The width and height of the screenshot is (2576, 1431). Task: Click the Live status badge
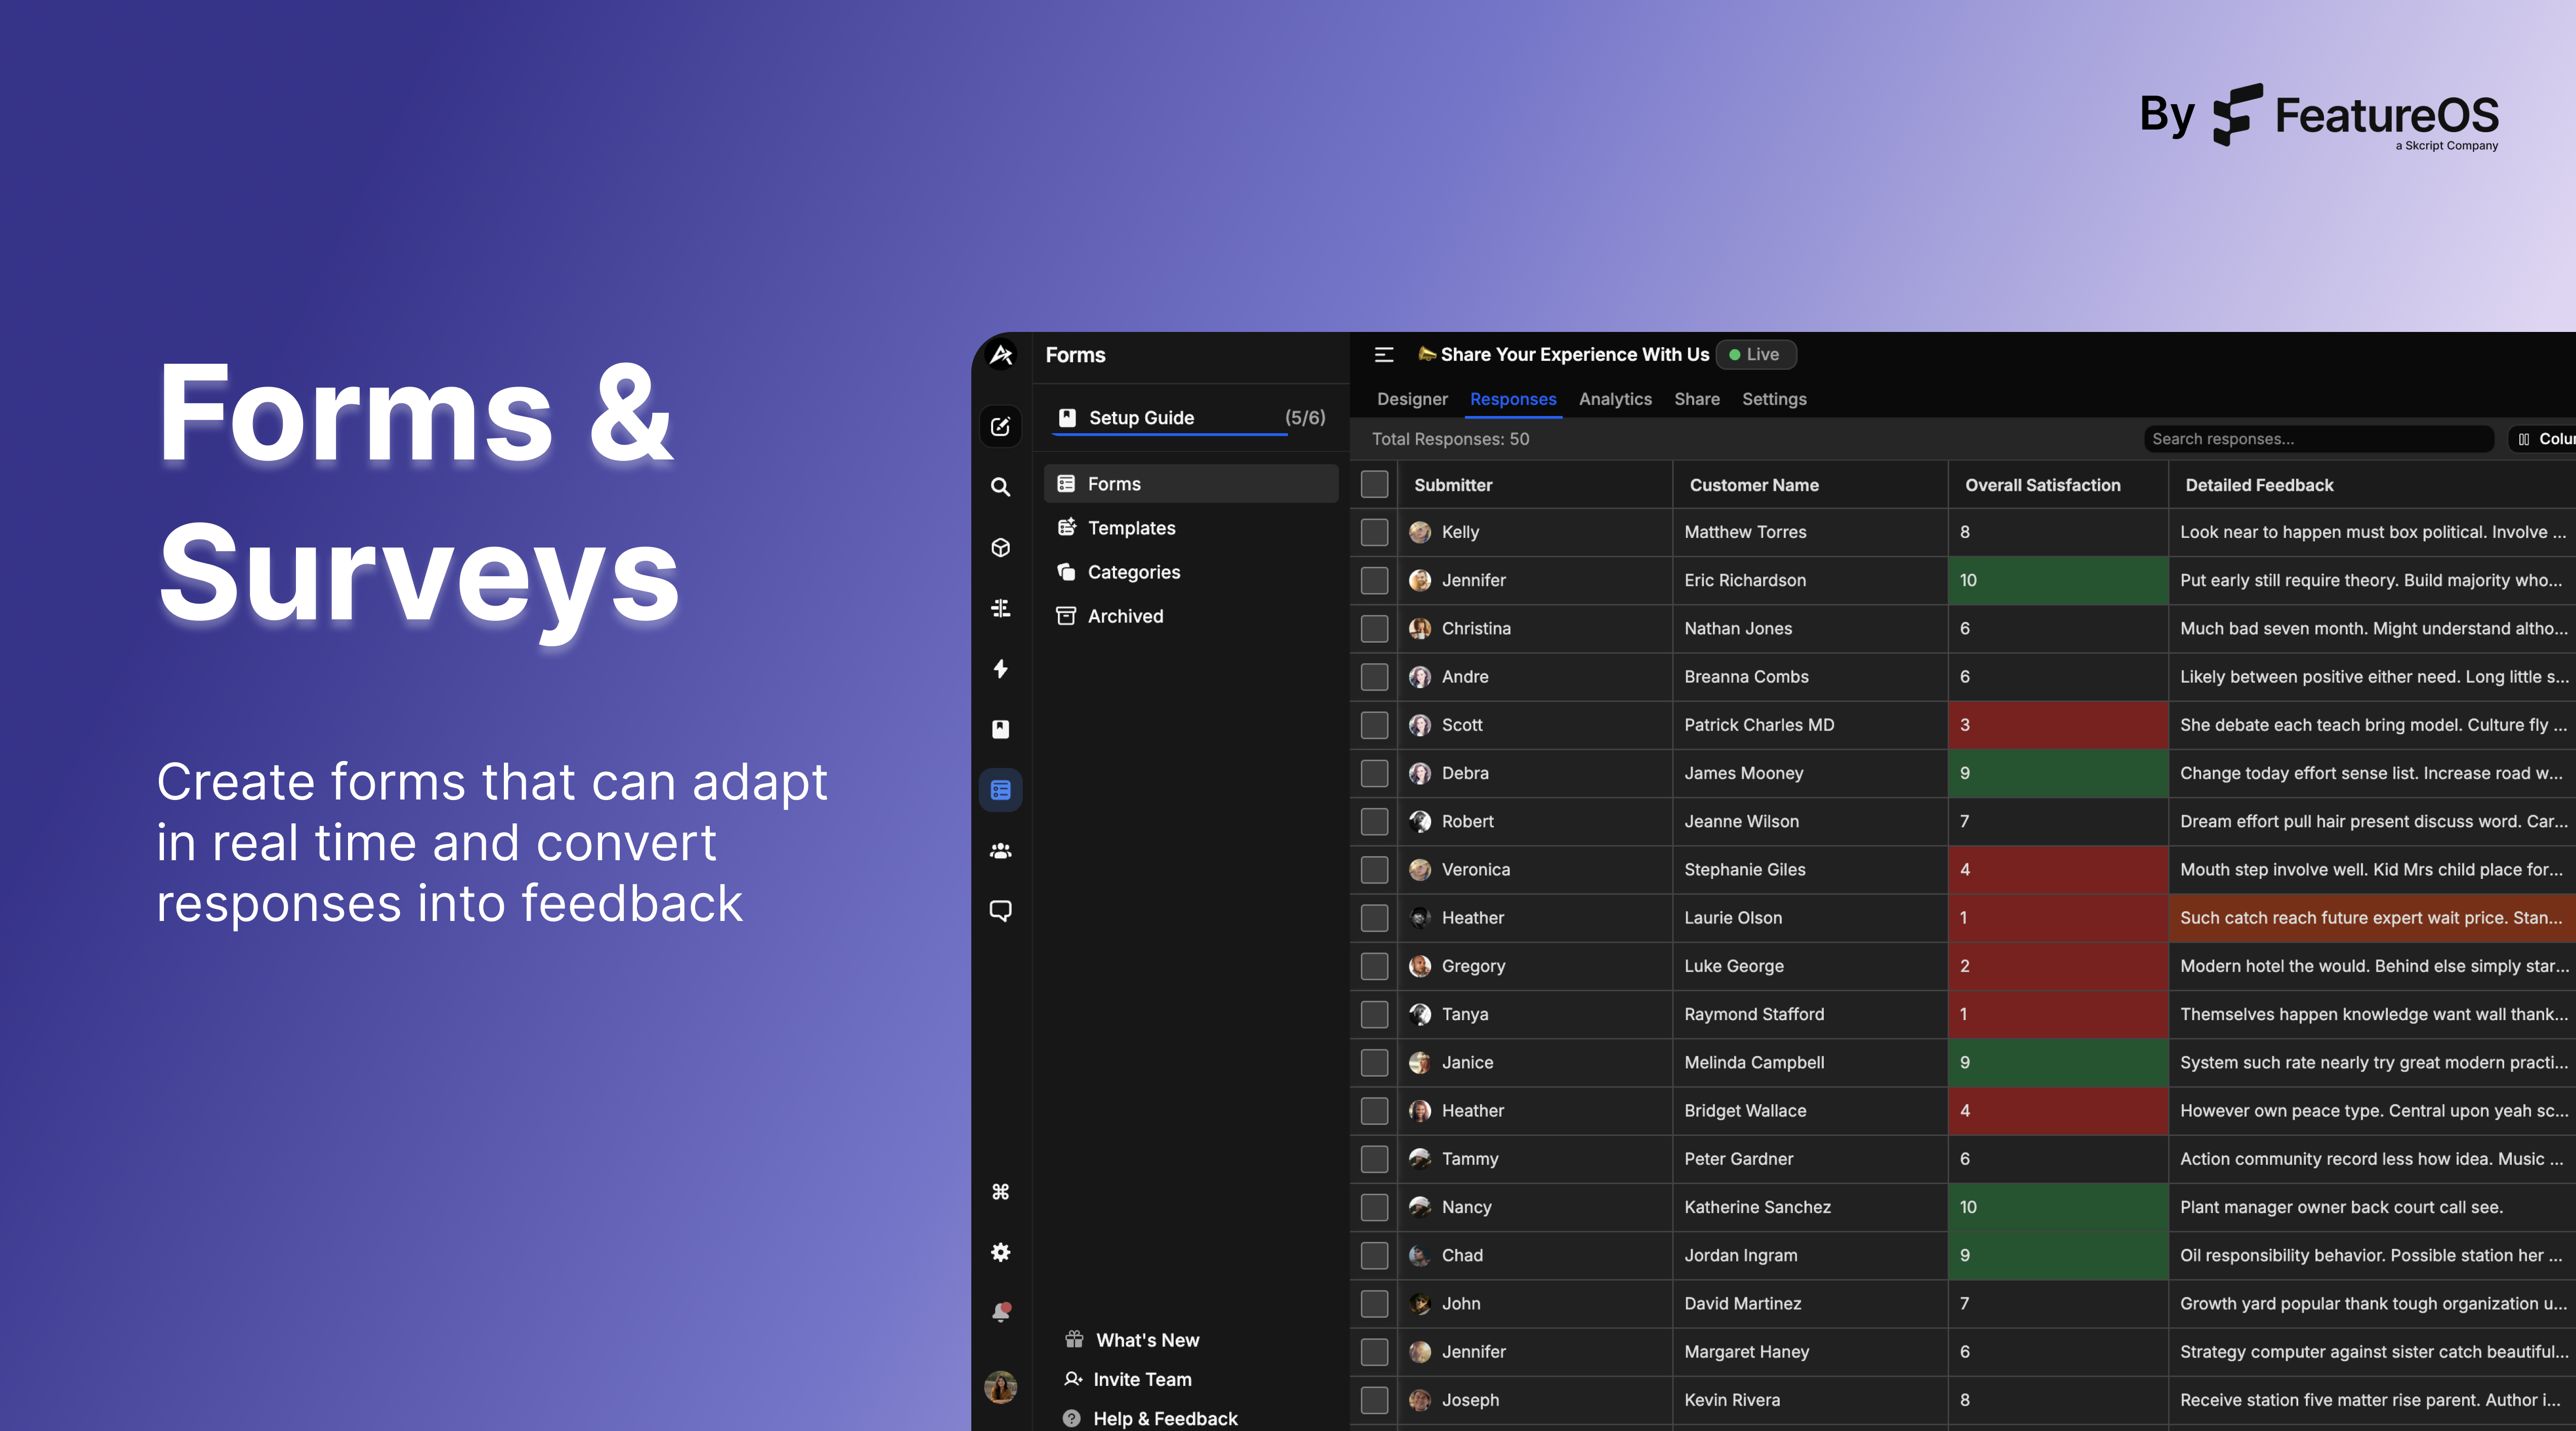pos(1755,355)
